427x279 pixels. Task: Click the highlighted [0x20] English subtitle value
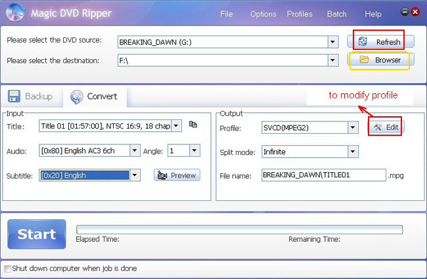click(85, 175)
